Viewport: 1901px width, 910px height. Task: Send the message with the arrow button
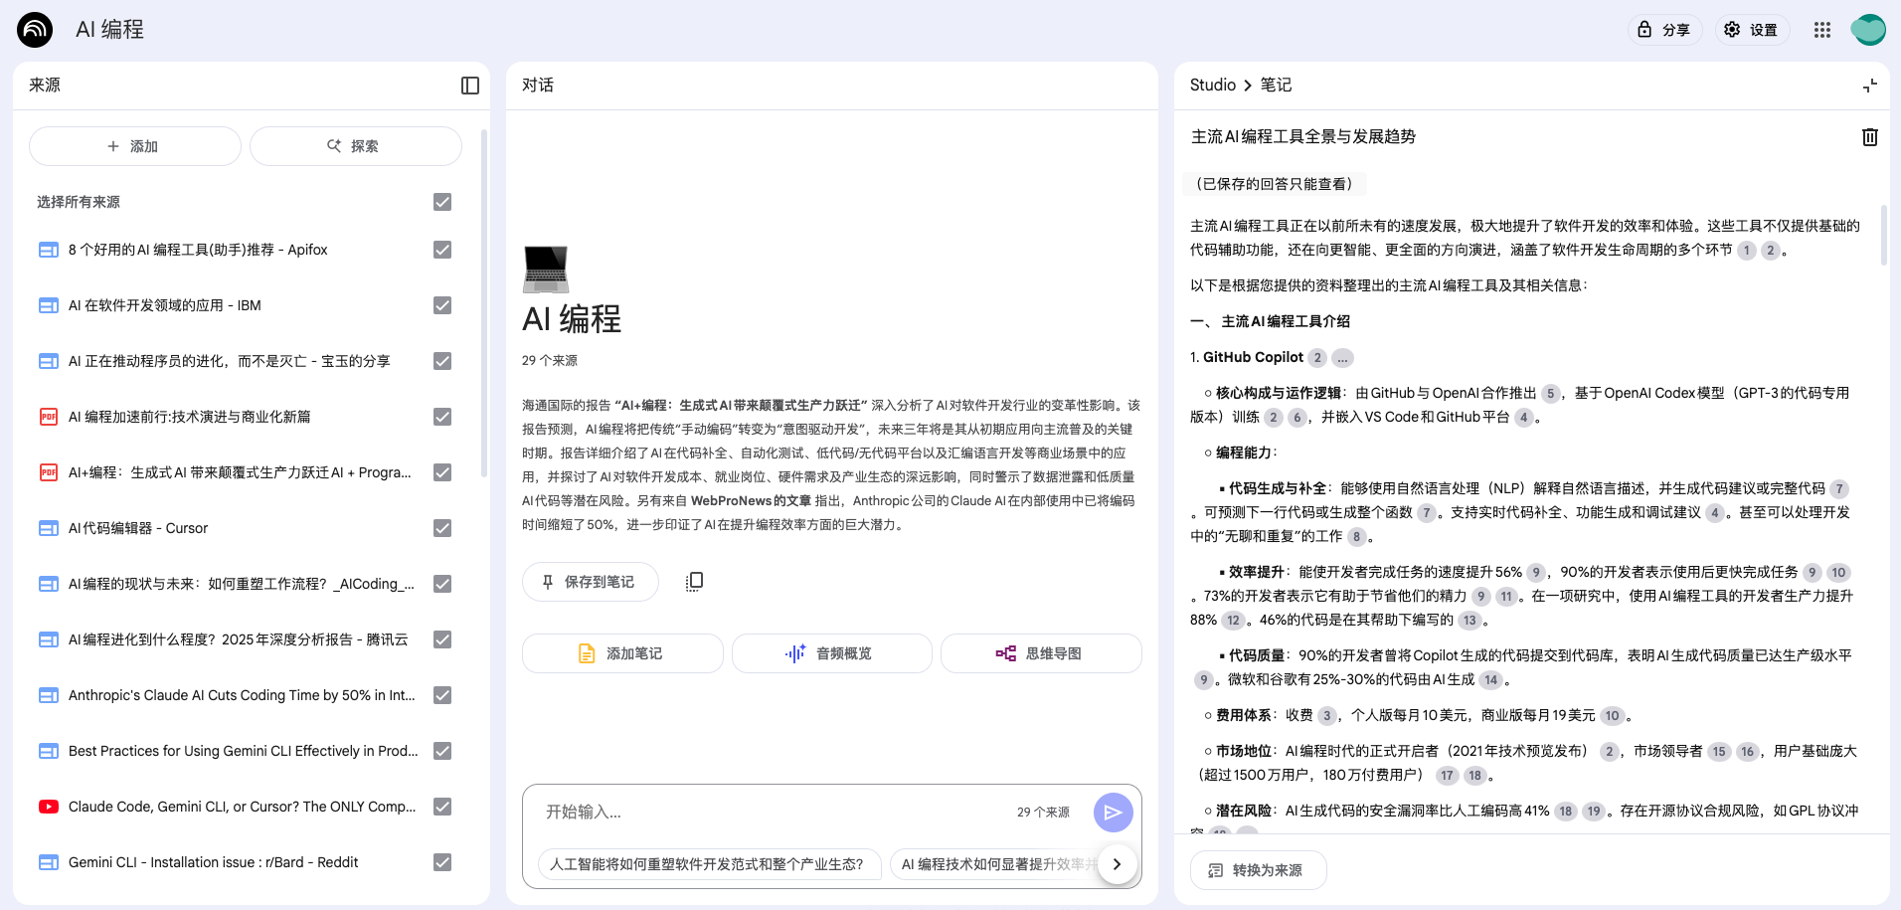pos(1114,813)
